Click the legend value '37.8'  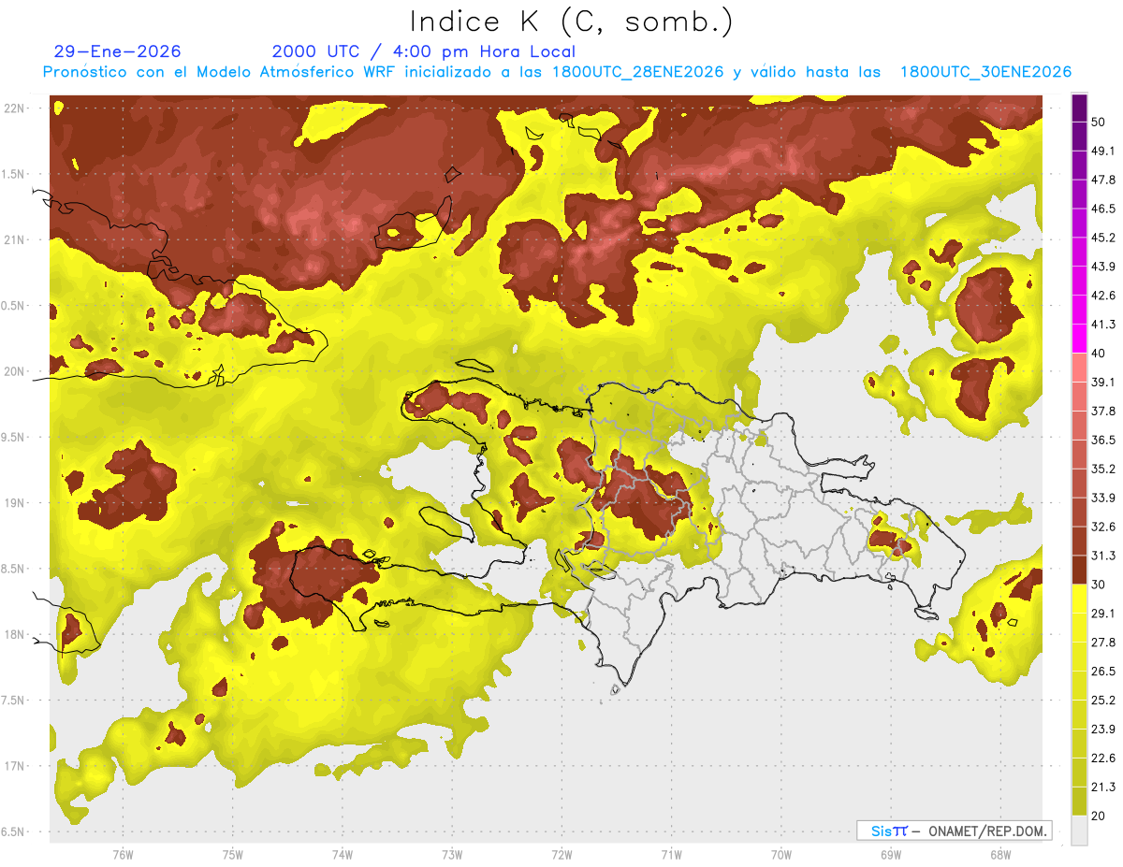(1103, 412)
